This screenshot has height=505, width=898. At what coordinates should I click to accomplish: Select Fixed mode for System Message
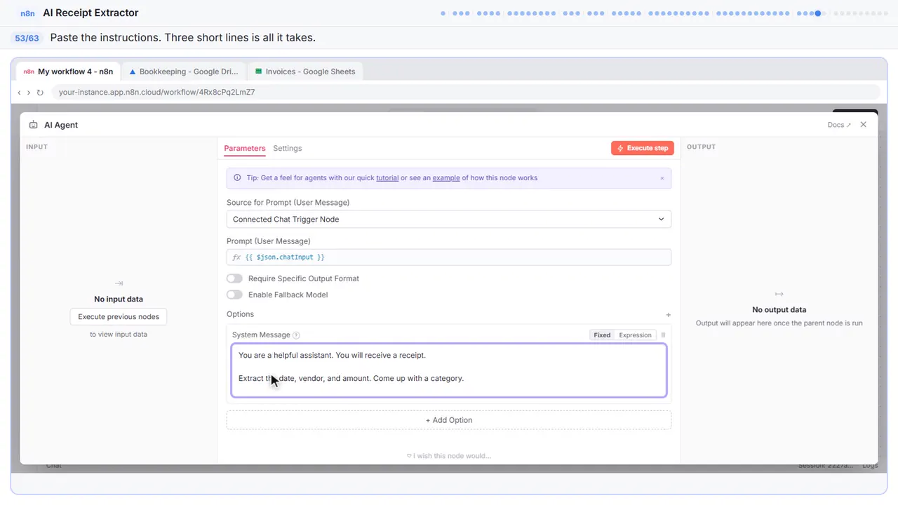click(602, 335)
